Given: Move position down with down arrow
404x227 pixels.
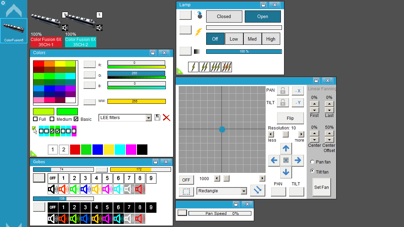Looking at the screenshot, I should point(286,172).
